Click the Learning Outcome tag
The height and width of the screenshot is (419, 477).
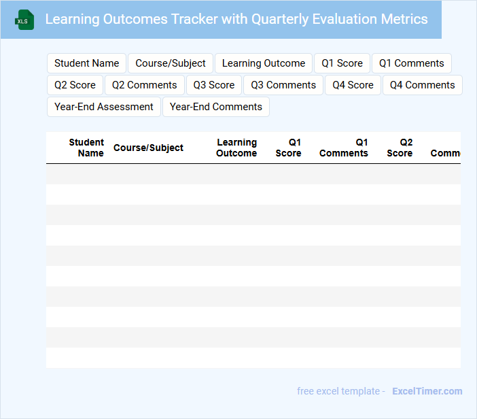264,63
